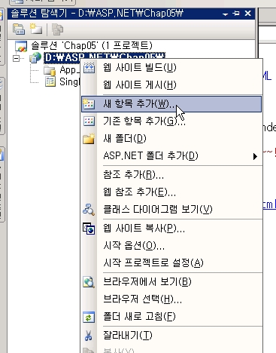Open Solution Explorer window position dropdown arrow
The height and width of the screenshot is (353, 276).
pyautogui.click(x=225, y=14)
